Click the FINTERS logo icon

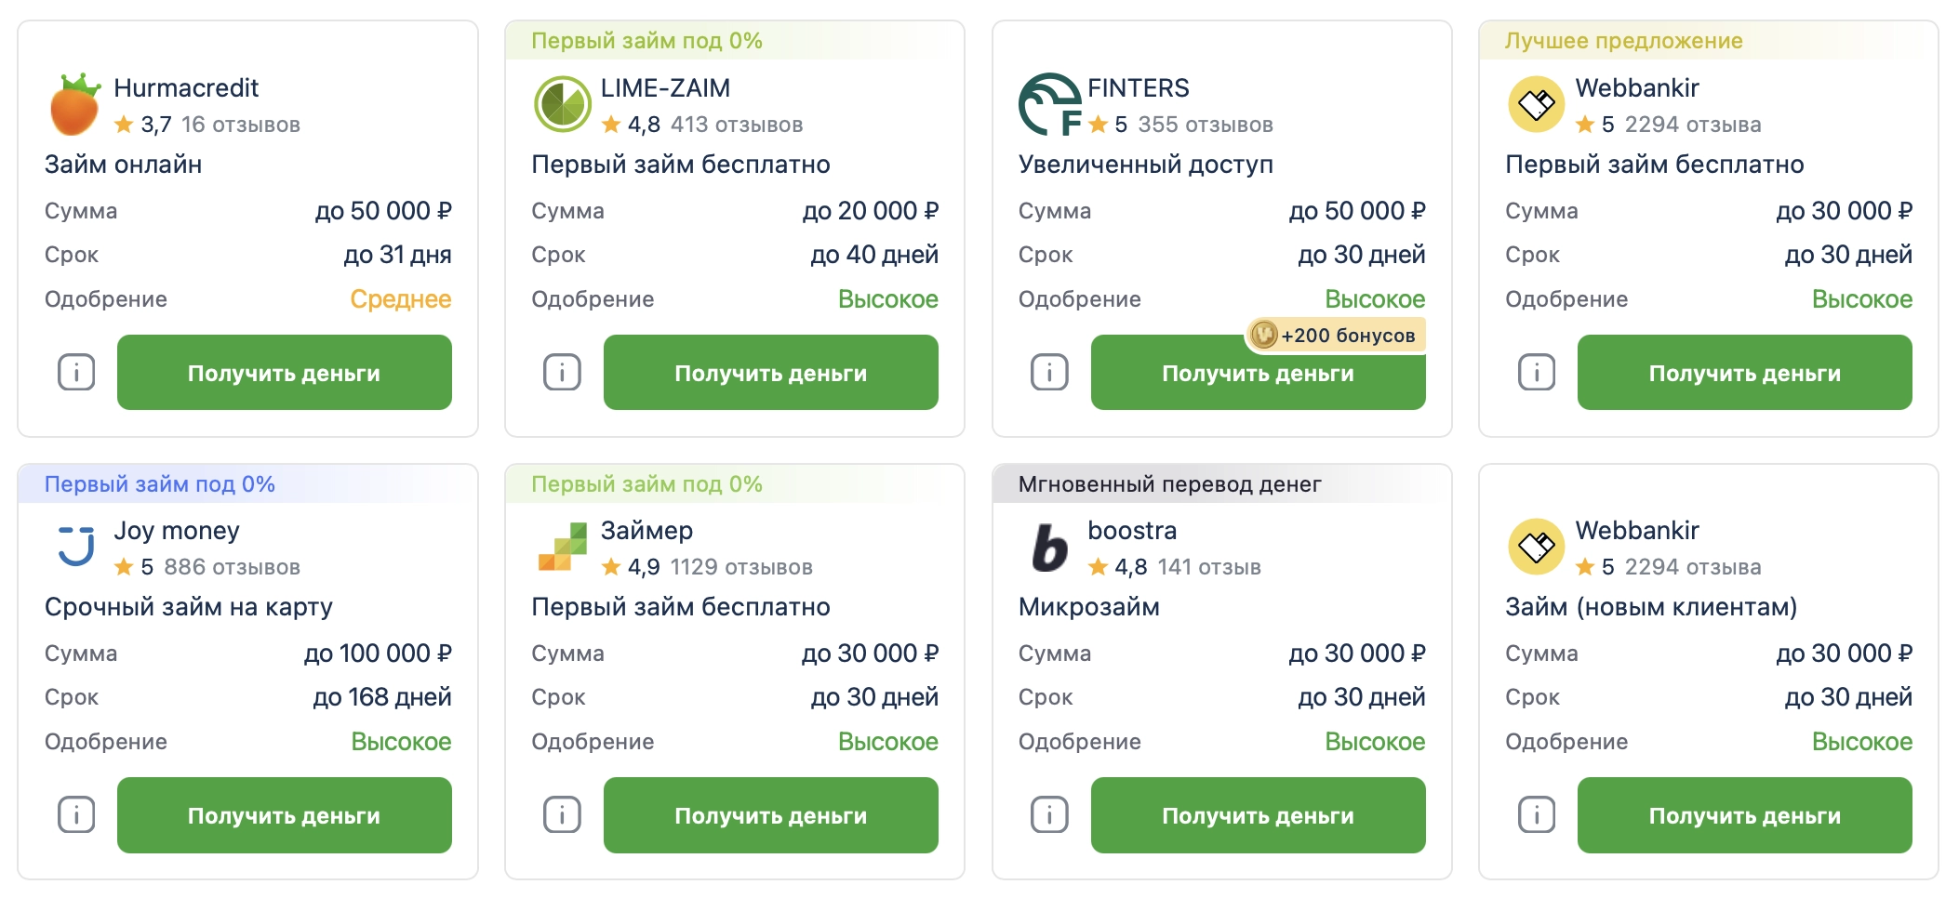(x=1048, y=104)
